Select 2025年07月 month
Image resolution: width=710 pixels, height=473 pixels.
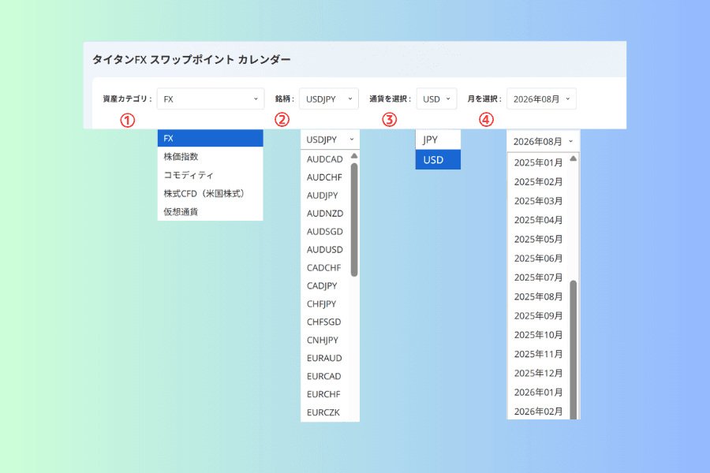click(538, 277)
